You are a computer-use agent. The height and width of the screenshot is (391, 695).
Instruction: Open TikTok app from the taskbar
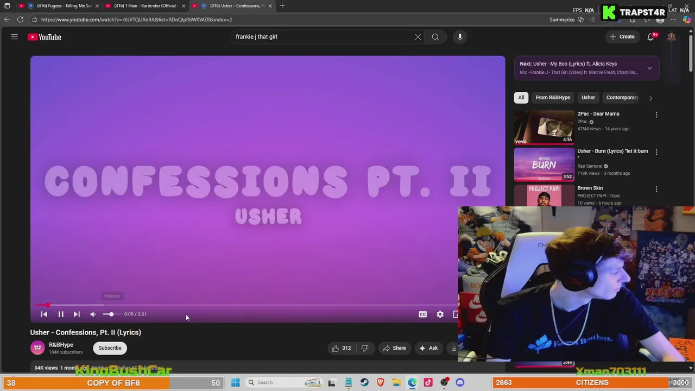(428, 383)
